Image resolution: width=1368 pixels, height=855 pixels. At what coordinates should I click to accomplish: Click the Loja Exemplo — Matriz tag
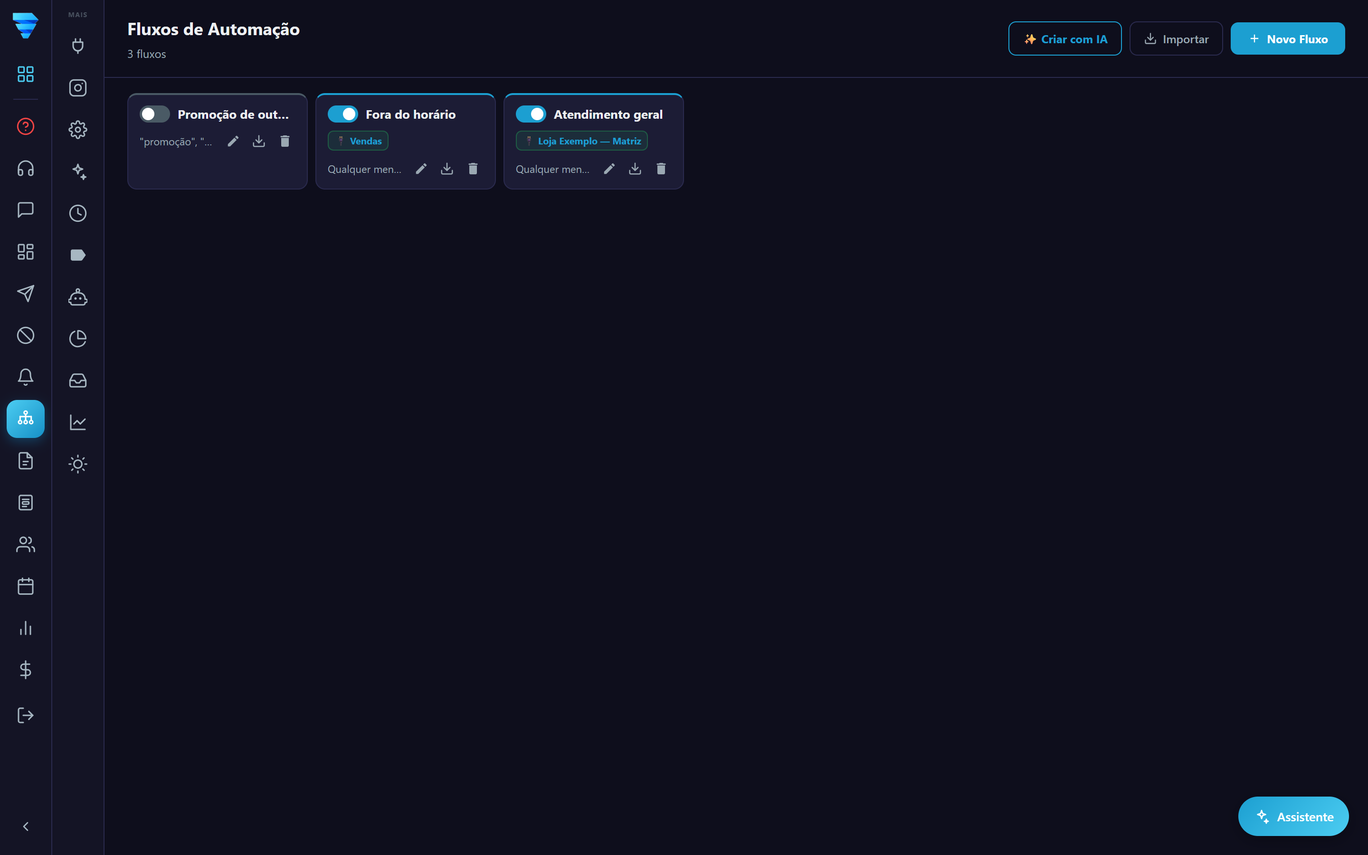pos(582,141)
